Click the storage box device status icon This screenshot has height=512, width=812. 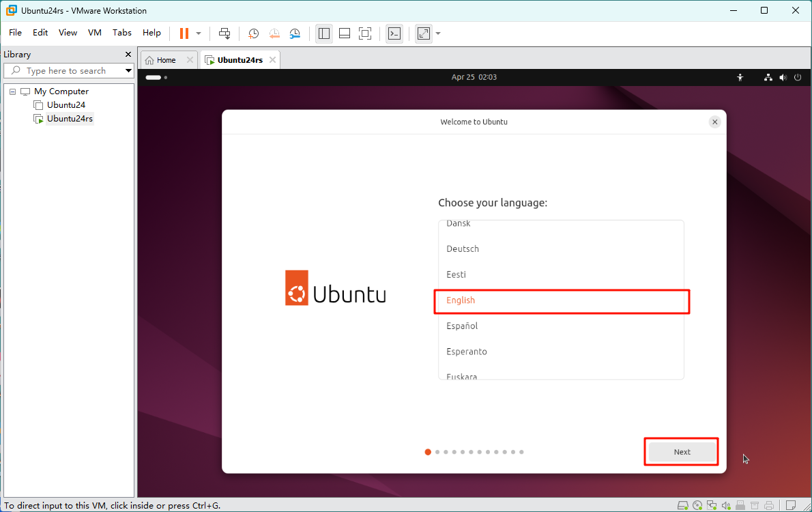(755, 505)
